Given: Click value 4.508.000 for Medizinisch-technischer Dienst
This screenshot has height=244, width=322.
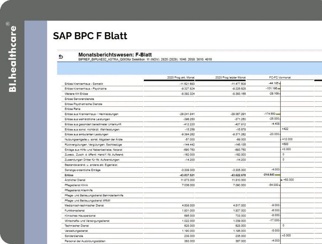Looking at the screenshot, I should click(x=188, y=206).
